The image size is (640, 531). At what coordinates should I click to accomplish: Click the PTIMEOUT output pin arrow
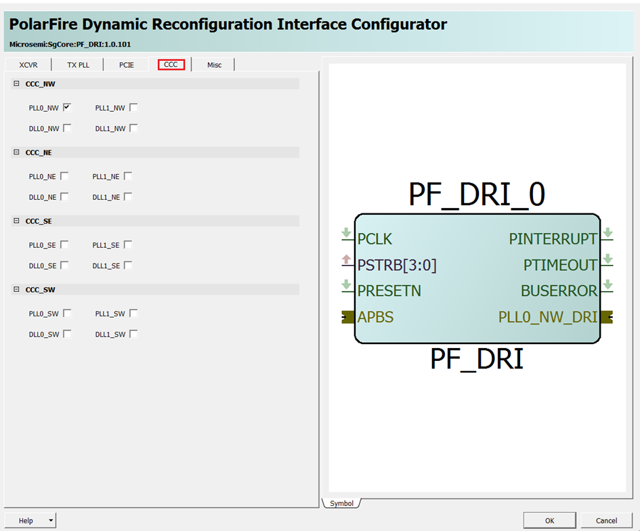coord(607,259)
